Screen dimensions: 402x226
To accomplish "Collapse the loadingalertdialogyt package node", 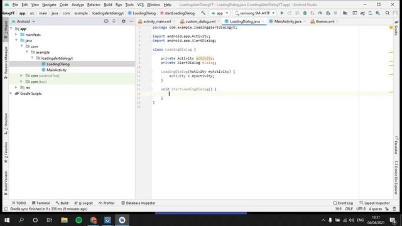I will [x=32, y=58].
